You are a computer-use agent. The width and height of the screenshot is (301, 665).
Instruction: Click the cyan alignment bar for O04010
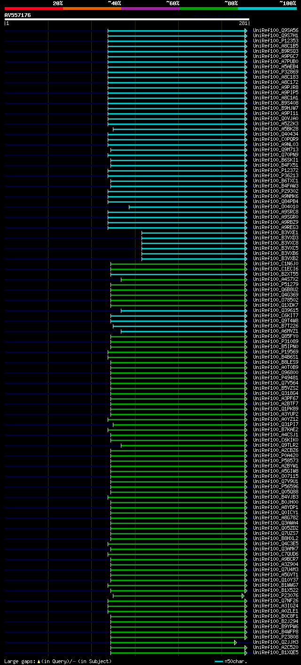(x=187, y=207)
